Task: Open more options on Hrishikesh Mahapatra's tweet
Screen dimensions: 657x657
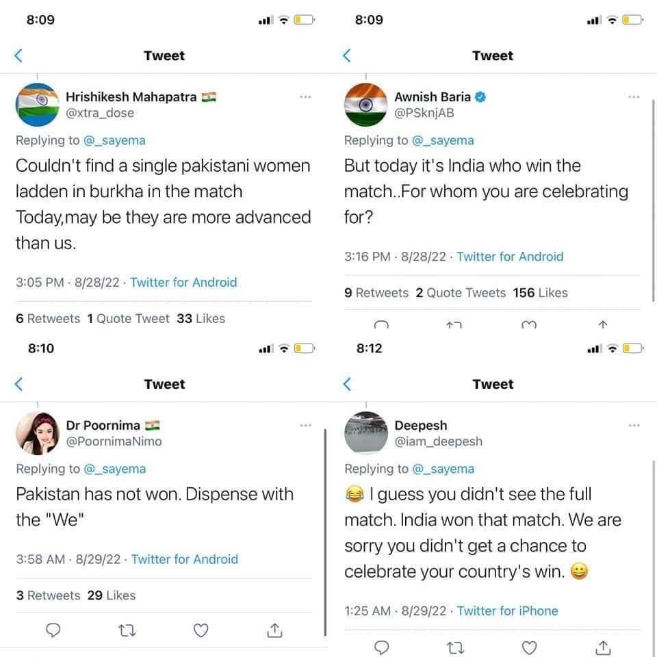Action: click(305, 97)
